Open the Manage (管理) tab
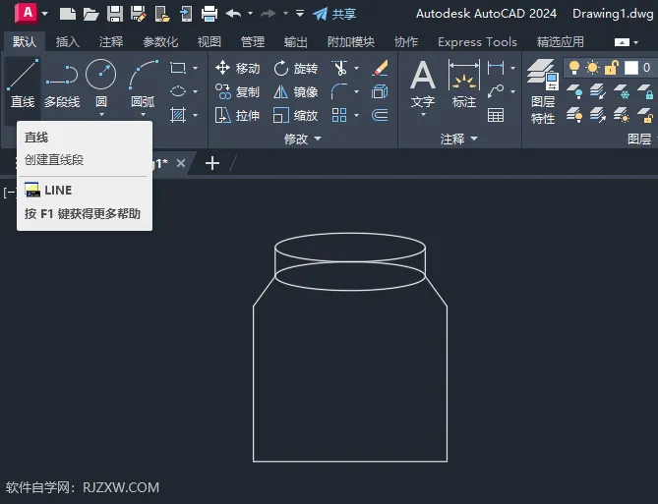 [x=252, y=41]
